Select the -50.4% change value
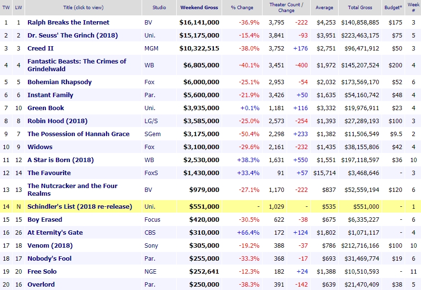 (249, 134)
